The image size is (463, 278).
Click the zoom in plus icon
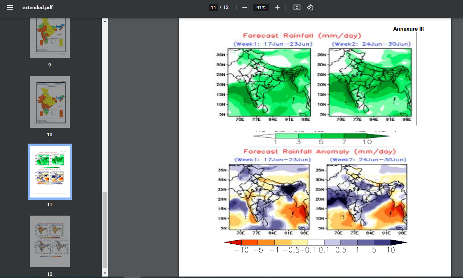277,7
